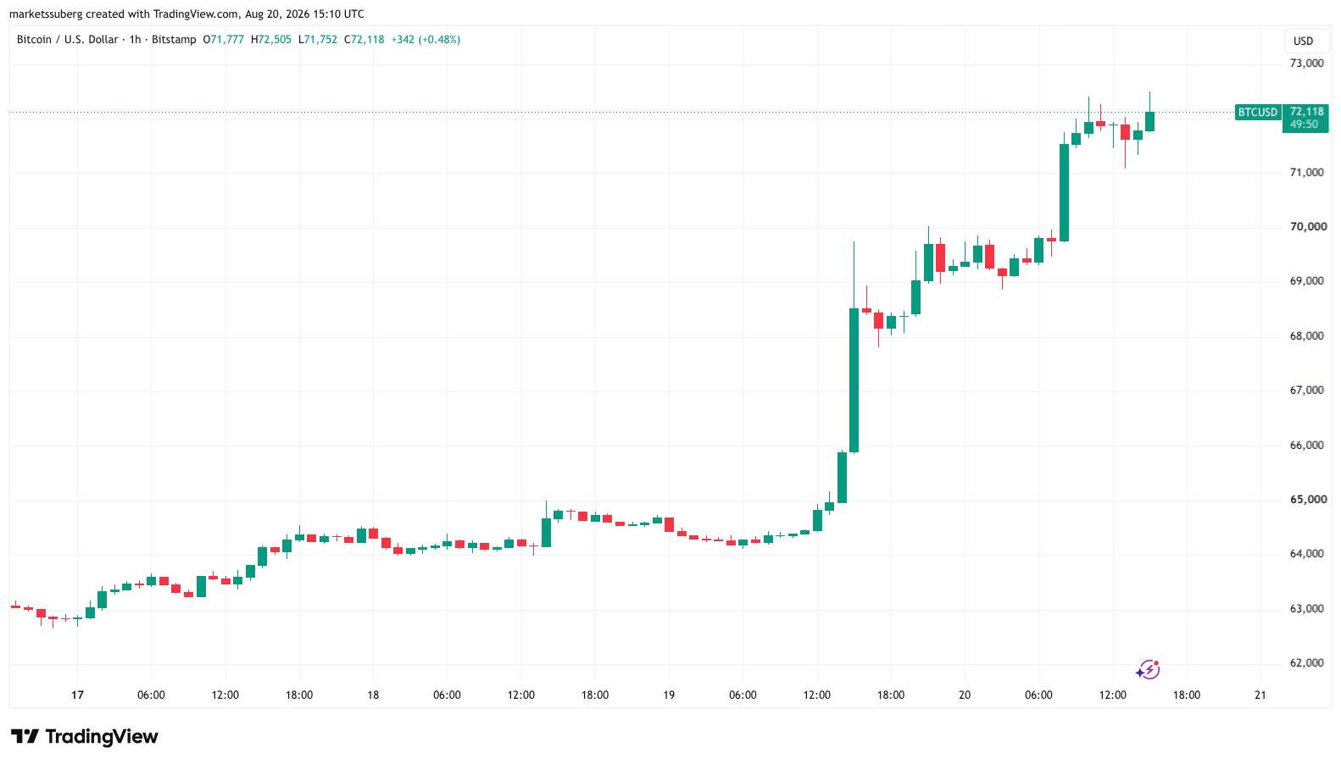Click the tall green candle reaching 68,500
1341x764 pixels.
click(x=854, y=380)
